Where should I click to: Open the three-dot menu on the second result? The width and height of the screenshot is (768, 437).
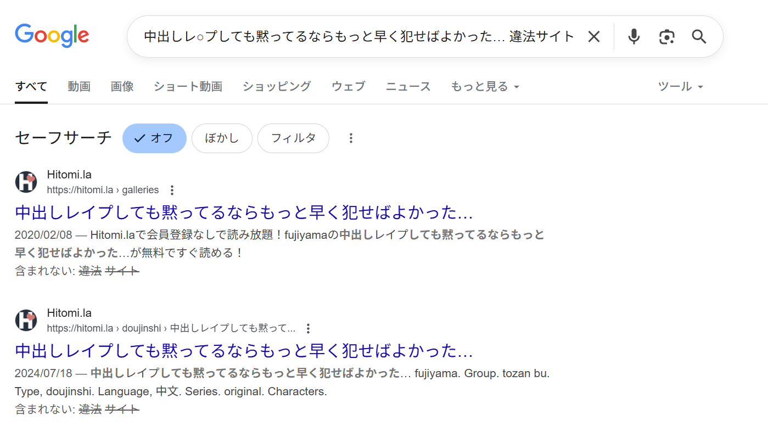(x=308, y=328)
